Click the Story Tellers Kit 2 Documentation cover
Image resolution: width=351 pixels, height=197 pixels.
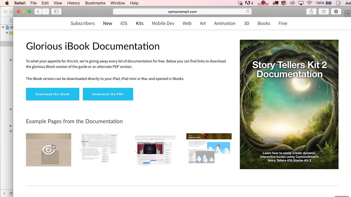pyautogui.click(x=289, y=104)
